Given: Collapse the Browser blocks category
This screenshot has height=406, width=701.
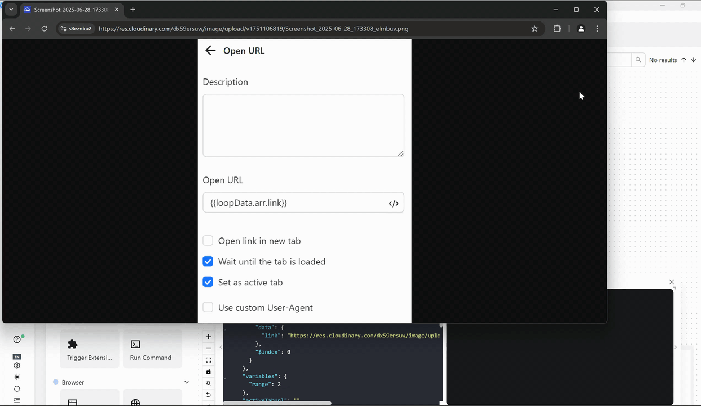Looking at the screenshot, I should pyautogui.click(x=187, y=382).
